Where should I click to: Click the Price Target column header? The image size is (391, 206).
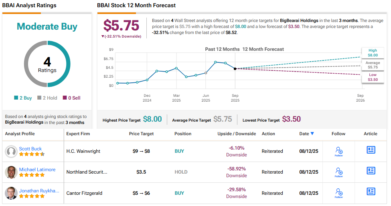pos(141,134)
